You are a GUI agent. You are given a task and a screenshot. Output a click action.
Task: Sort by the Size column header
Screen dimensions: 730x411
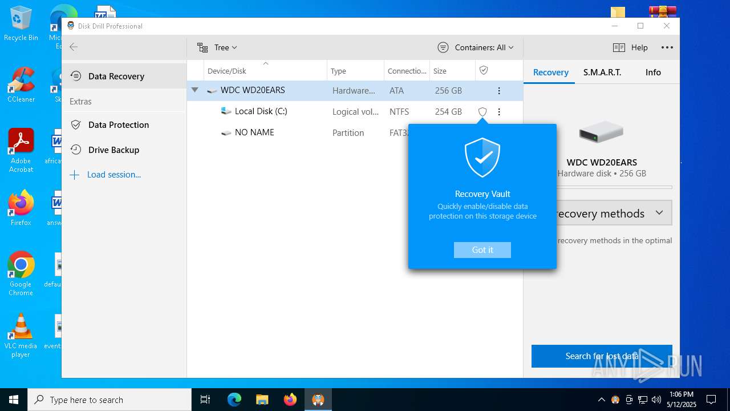452,71
